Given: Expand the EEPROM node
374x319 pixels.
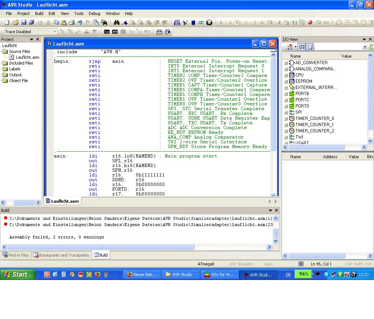Looking at the screenshot, I should 286,82.
